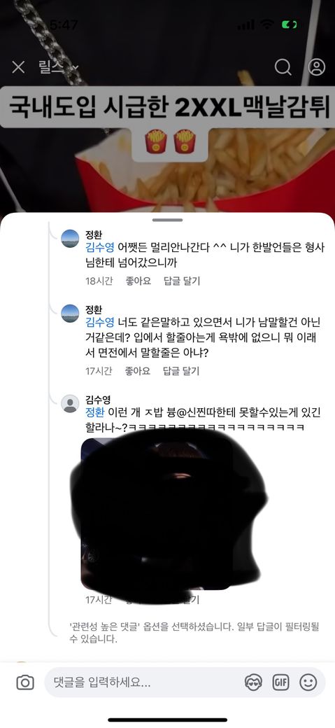This screenshot has width=335, height=728.
Task: Open the search magnifier icon
Action: click(283, 67)
